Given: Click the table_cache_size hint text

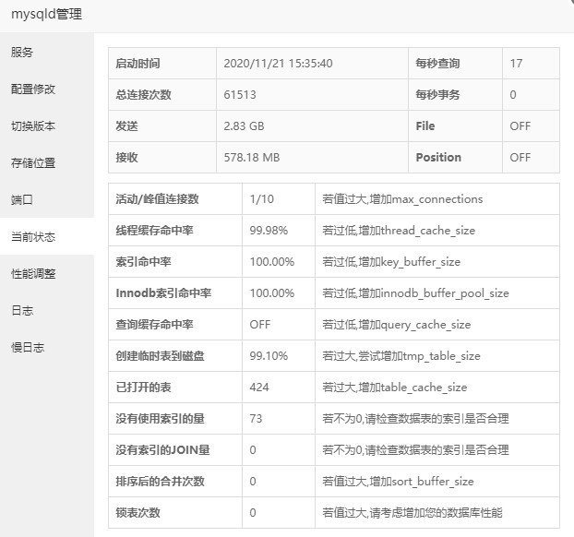Looking at the screenshot, I should (395, 388).
